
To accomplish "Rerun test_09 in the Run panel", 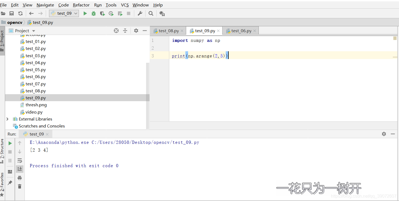I will [10, 143].
